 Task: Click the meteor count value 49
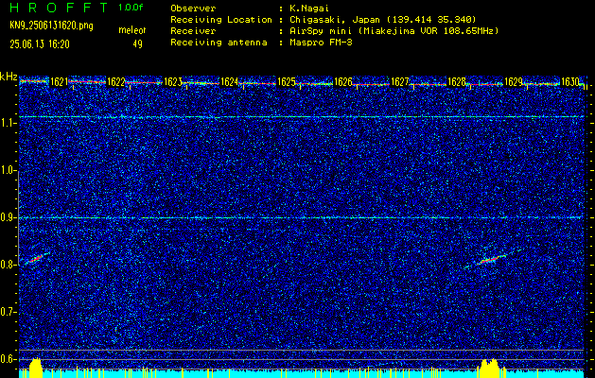coord(137,44)
